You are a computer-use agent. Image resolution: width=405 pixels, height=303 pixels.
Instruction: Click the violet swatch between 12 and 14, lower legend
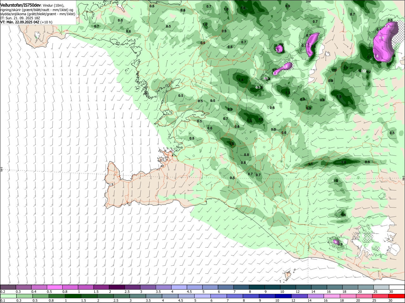(x=300, y=296)
